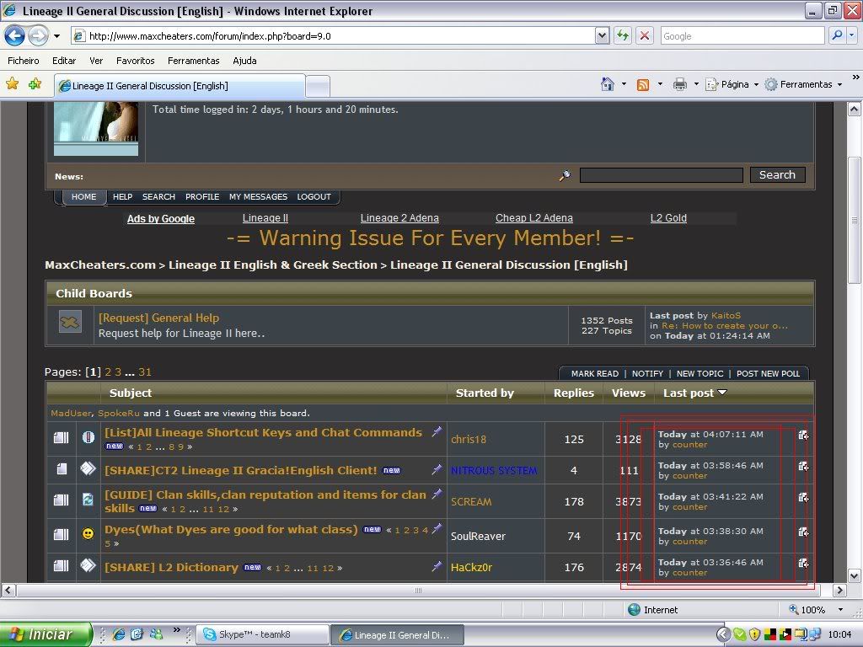Click last-post icon for L2 Dictionary topic
863x647 pixels.
(x=803, y=563)
